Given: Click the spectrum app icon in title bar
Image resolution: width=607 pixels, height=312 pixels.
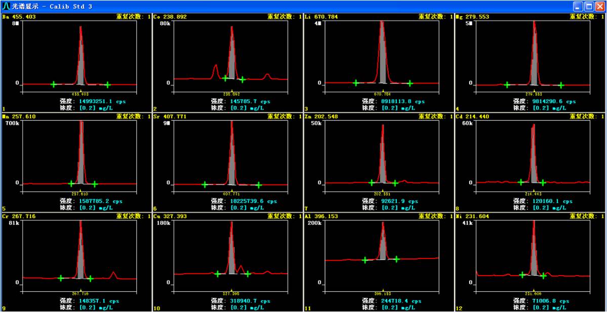Looking at the screenshot, I should (x=6, y=7).
